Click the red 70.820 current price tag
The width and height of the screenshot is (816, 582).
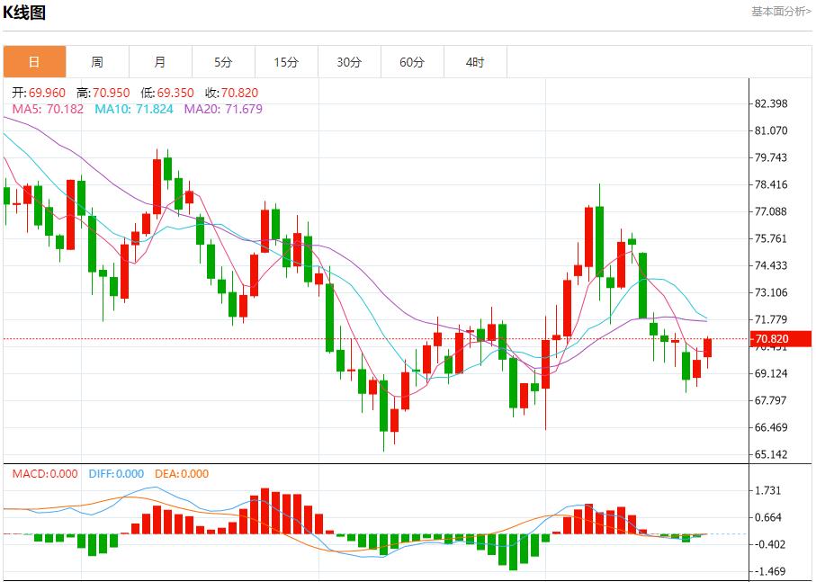coord(781,339)
